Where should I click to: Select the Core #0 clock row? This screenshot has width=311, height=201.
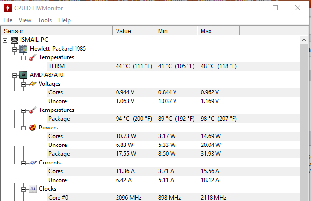pyautogui.click(x=174, y=198)
